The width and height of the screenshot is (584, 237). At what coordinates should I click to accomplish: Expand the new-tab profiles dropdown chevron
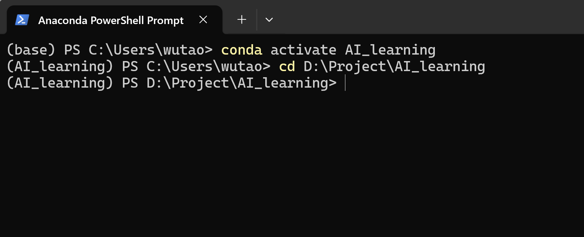[x=269, y=20]
